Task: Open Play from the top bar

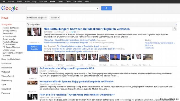Action: pos(34,2)
